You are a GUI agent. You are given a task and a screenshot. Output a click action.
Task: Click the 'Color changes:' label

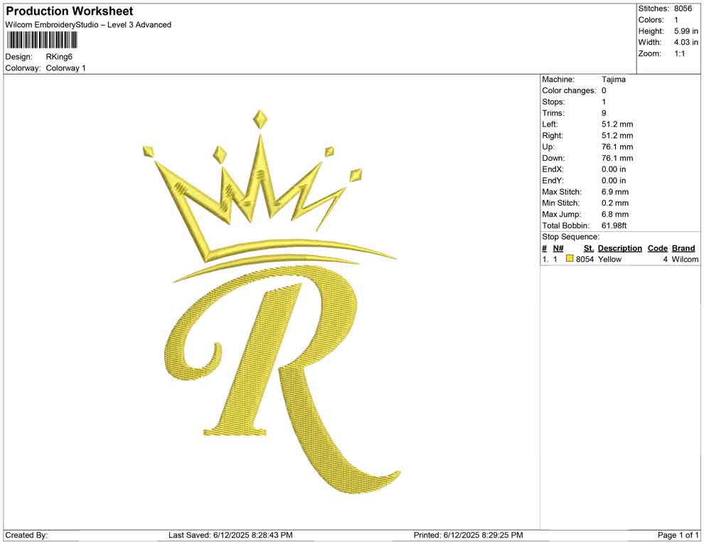pyautogui.click(x=569, y=90)
